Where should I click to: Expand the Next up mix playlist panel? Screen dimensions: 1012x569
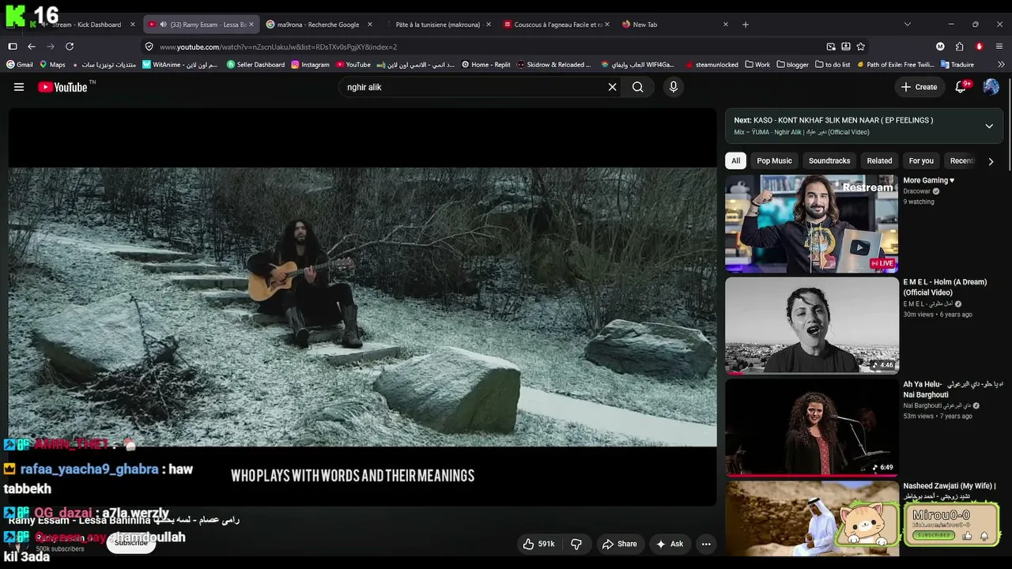(989, 126)
